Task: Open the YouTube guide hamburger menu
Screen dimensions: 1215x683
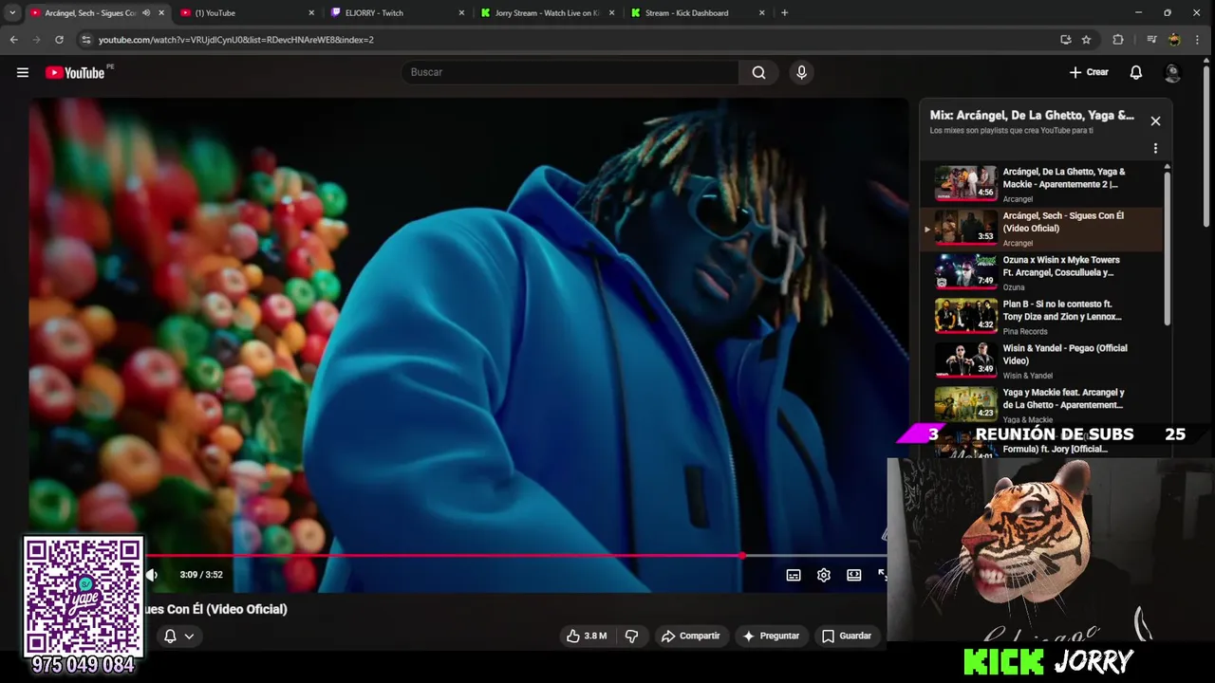Action: (x=23, y=72)
